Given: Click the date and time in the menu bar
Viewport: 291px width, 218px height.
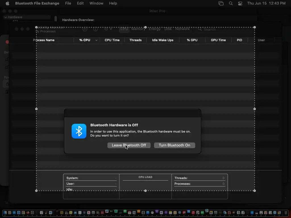Looking at the screenshot, I should point(266,3).
